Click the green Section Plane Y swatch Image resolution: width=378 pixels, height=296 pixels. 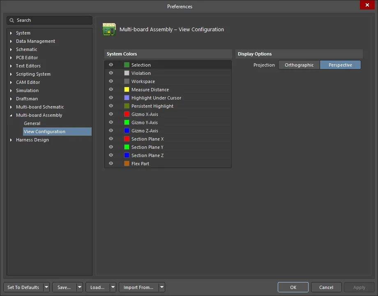click(127, 147)
